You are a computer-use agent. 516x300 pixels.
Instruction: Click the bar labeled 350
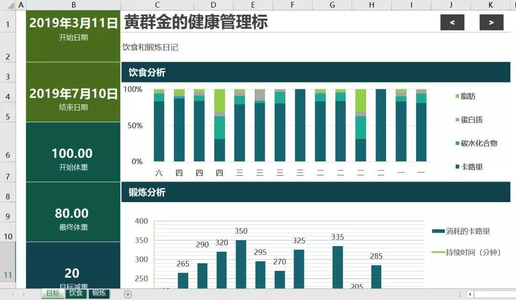(x=241, y=264)
